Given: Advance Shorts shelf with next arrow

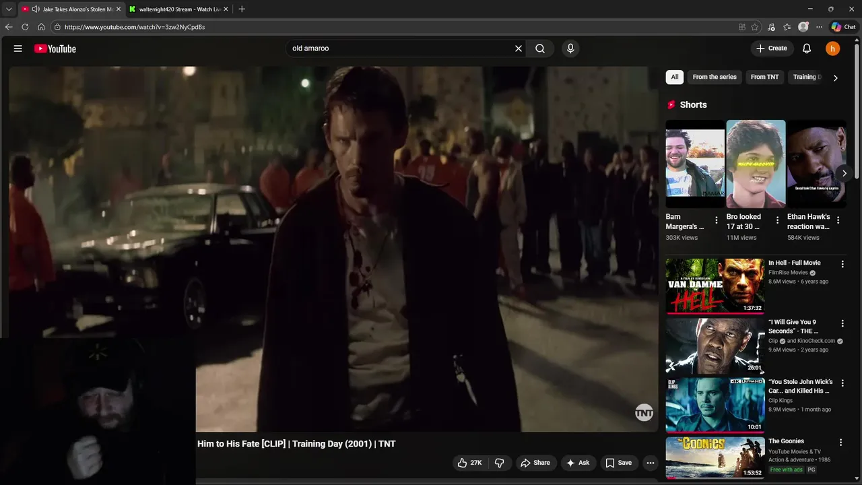Looking at the screenshot, I should tap(844, 173).
